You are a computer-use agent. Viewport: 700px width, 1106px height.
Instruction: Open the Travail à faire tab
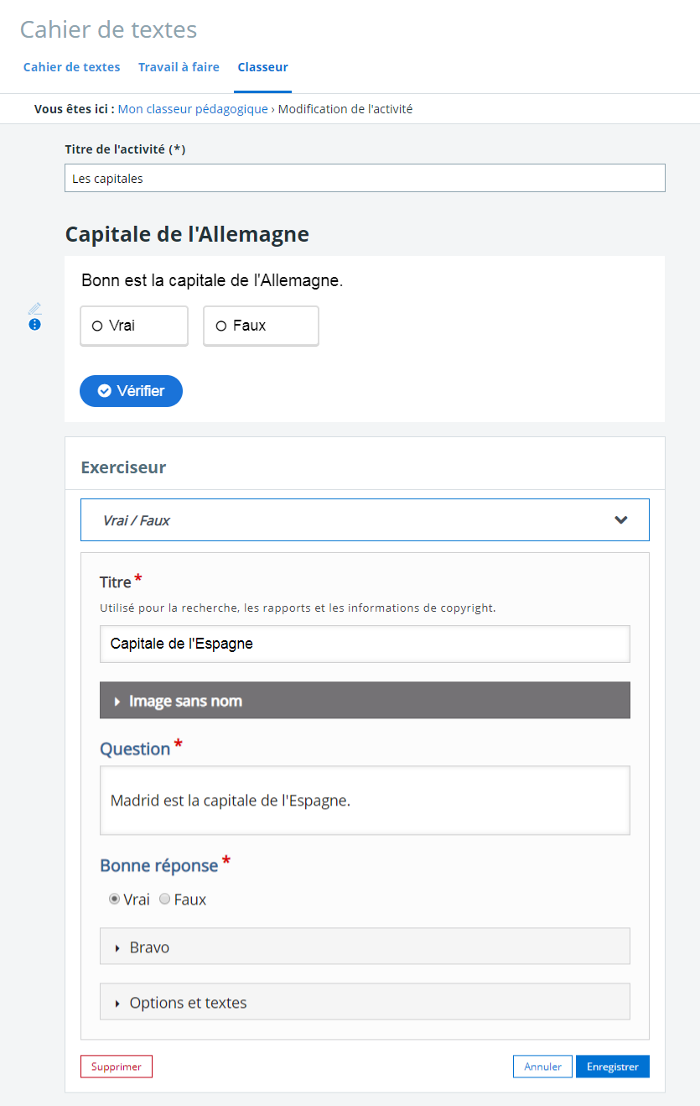(x=179, y=67)
